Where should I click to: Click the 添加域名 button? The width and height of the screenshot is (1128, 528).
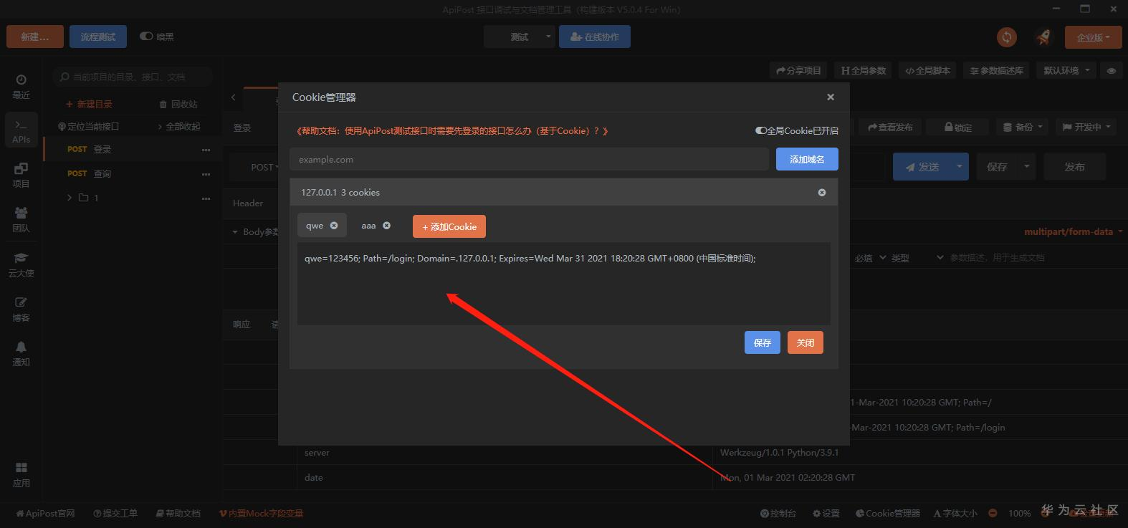pos(807,159)
